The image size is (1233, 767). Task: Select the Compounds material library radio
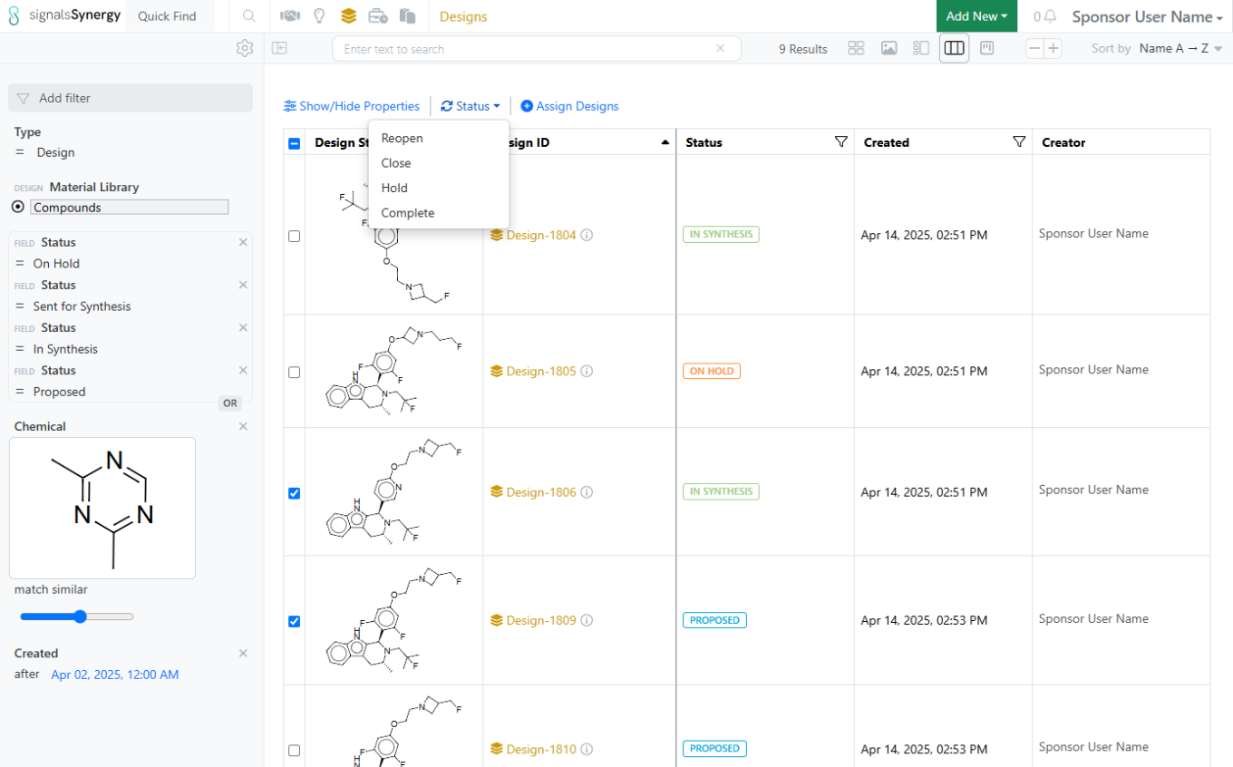click(x=18, y=207)
